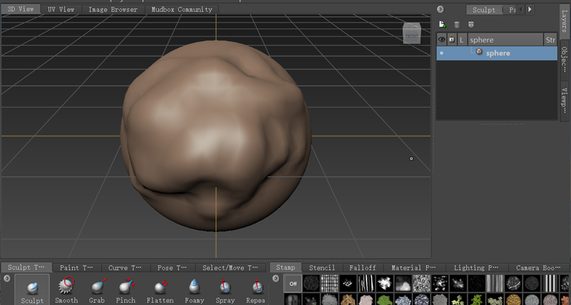
Task: Open the Lighting Presets tab
Action: click(476, 268)
